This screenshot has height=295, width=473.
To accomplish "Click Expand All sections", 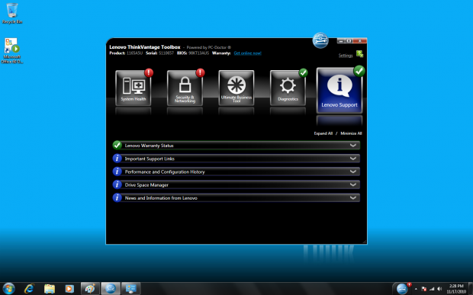I will pos(323,133).
